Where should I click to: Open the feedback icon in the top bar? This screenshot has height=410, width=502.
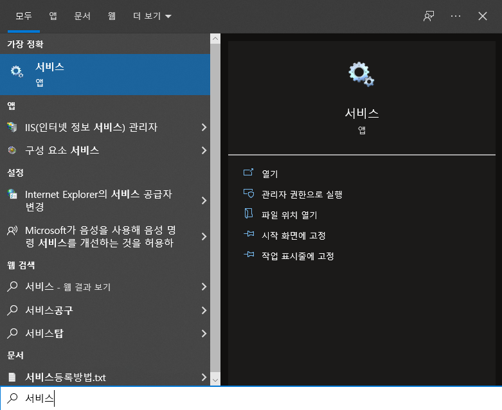coord(429,16)
